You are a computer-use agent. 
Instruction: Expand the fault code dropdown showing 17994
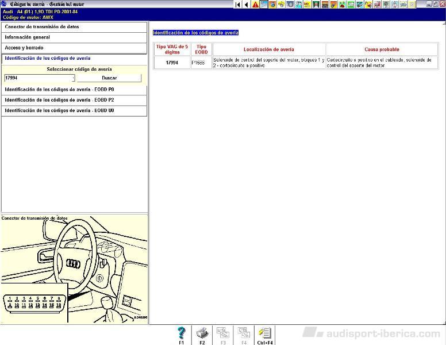click(74, 78)
